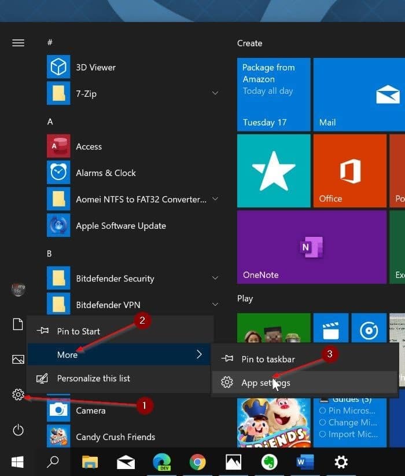The image size is (405, 476).
Task: Click the Alarms & Clock label
Action: coord(106,173)
